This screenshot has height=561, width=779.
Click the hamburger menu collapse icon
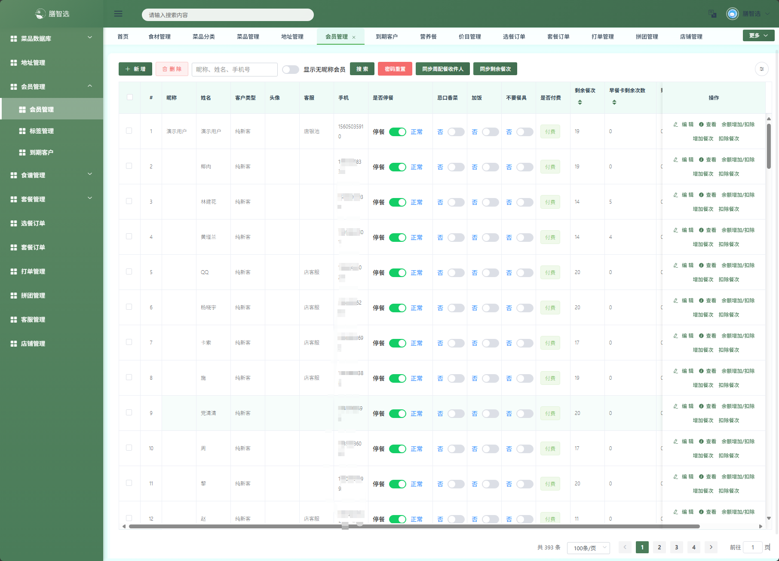(118, 14)
